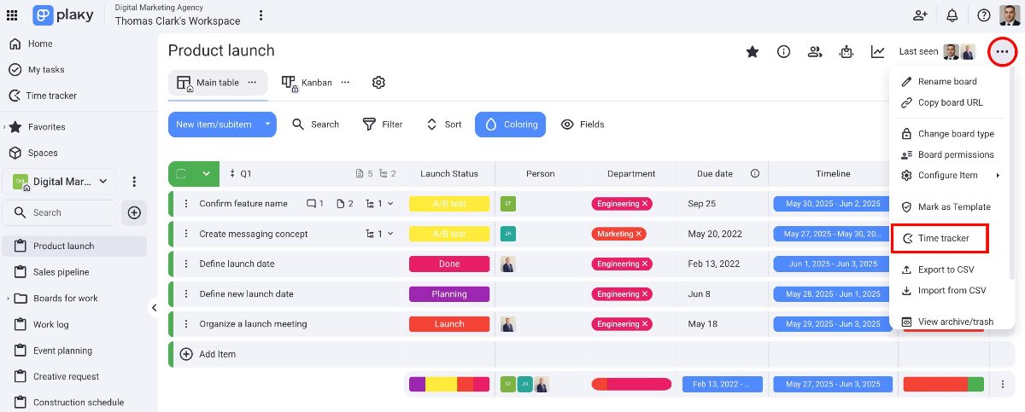Toggle the Coloring button
The width and height of the screenshot is (1025, 412).
click(510, 125)
